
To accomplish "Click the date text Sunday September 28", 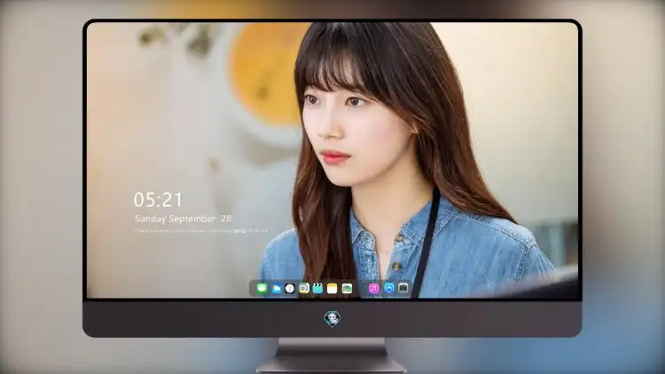I will (x=183, y=218).
